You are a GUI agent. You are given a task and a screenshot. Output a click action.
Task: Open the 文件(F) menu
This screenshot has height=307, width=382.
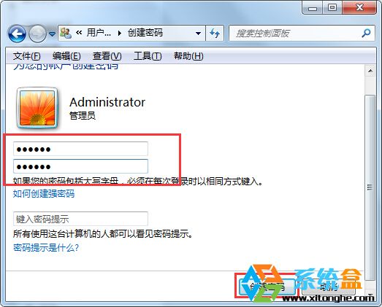click(26, 56)
